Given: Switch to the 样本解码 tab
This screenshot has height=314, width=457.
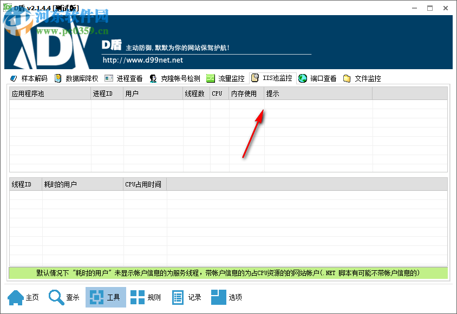Looking at the screenshot, I should (x=29, y=78).
